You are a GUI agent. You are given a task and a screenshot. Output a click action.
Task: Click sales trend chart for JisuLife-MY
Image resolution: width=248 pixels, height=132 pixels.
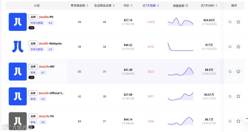point(180,72)
